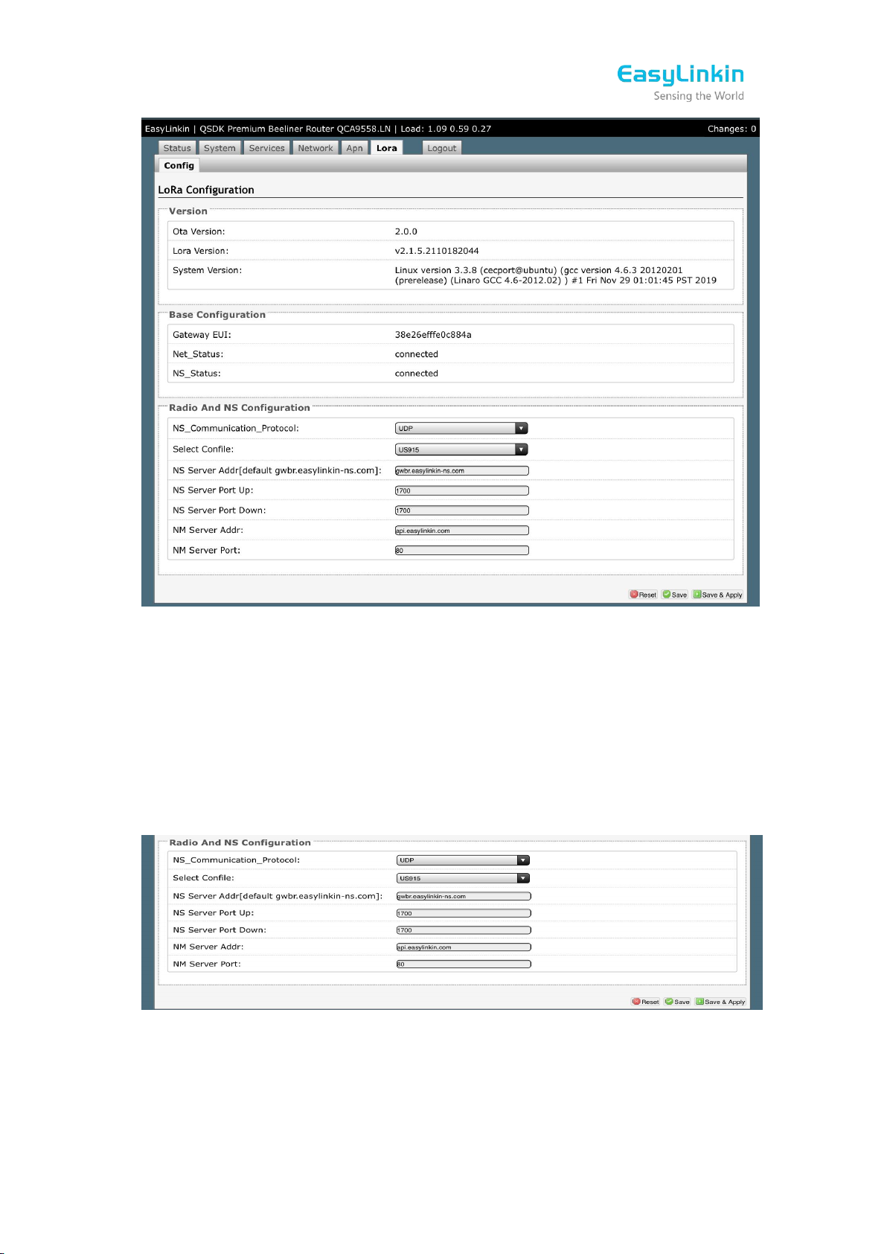Click the System Version Linux version text
The image size is (887, 1254).
556,275
